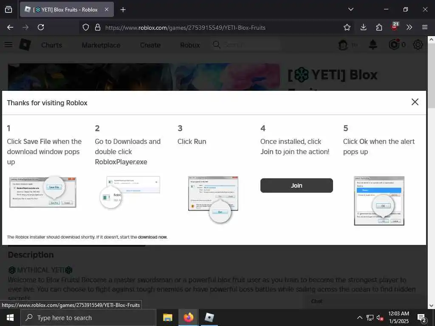Click the Roblox logo home icon
The width and height of the screenshot is (435, 326).
25,45
